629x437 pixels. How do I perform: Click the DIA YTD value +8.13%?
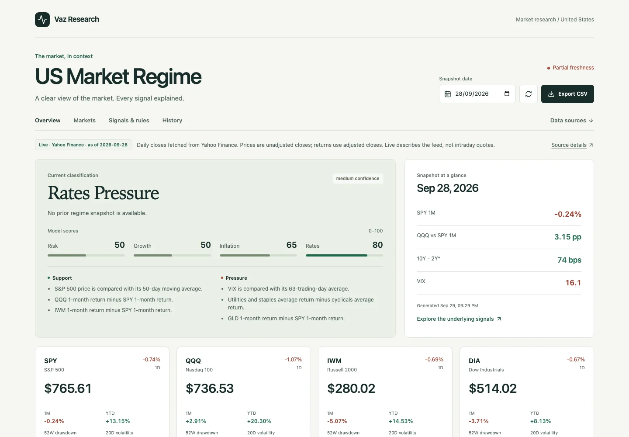point(541,421)
